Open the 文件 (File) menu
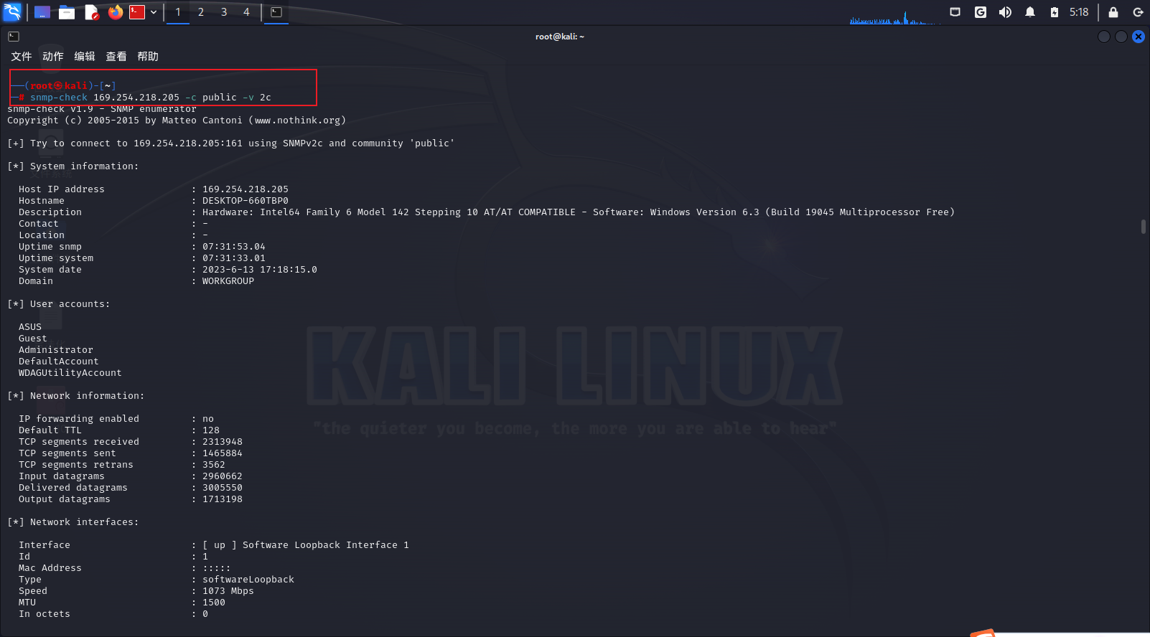Viewport: 1150px width, 637px height. 21,57
